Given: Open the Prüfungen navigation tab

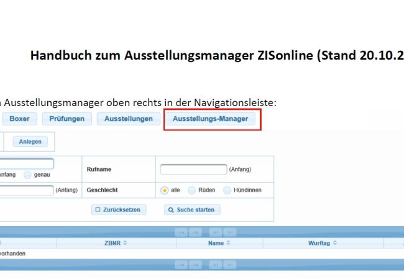Looking at the screenshot, I should [67, 118].
